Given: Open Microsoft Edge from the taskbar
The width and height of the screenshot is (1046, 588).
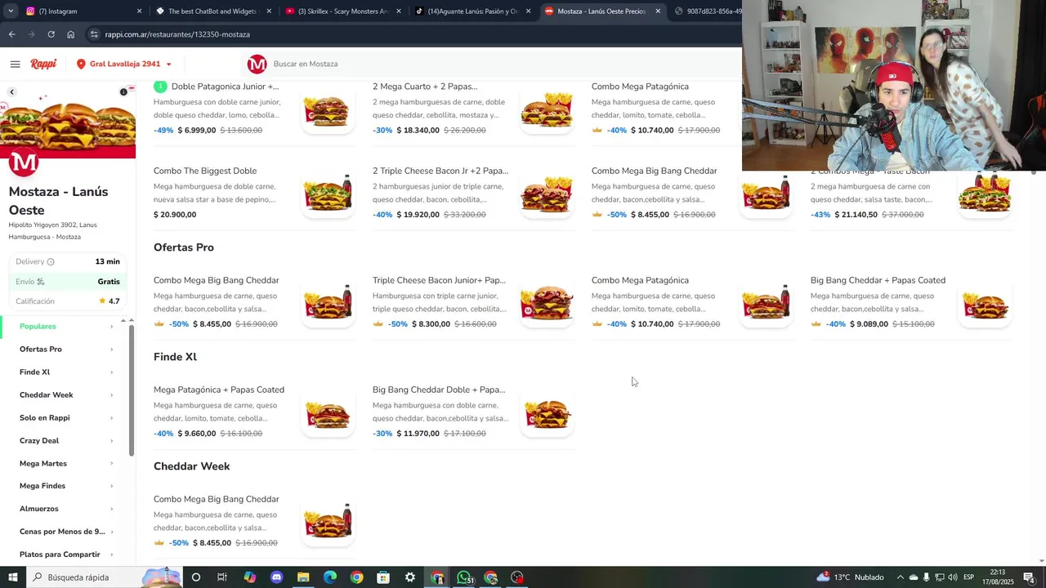Looking at the screenshot, I should click(330, 577).
